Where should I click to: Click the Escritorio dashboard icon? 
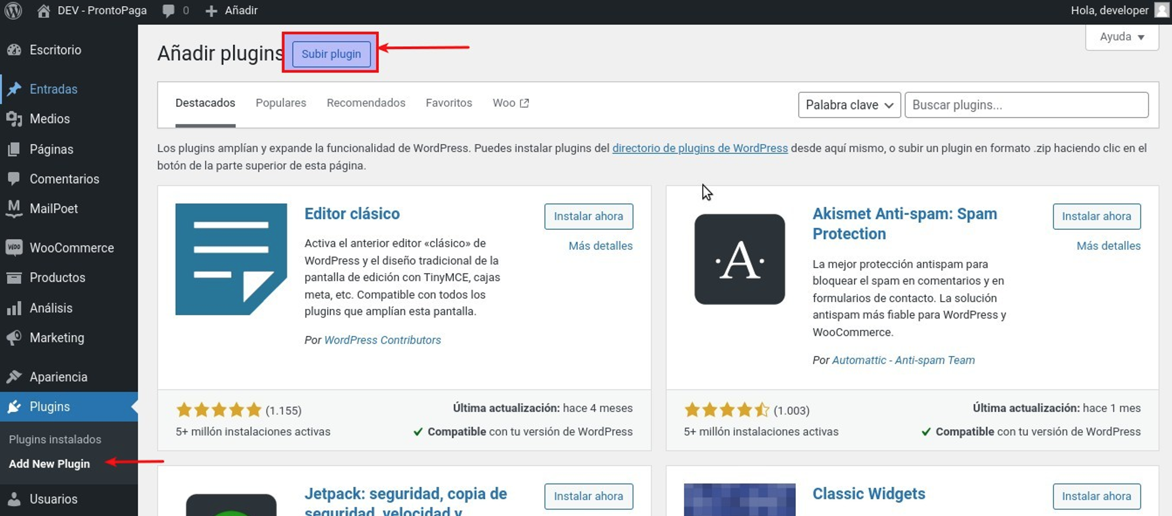[14, 50]
